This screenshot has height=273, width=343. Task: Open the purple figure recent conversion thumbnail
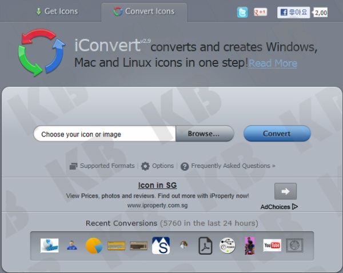point(250,246)
